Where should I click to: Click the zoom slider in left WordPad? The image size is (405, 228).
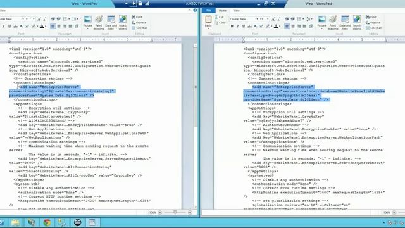click(175, 213)
